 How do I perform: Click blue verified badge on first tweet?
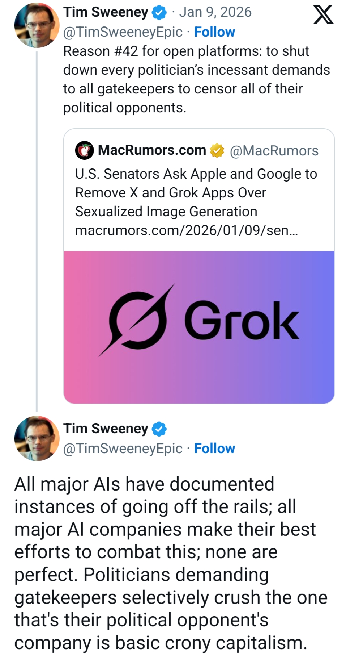point(159,13)
